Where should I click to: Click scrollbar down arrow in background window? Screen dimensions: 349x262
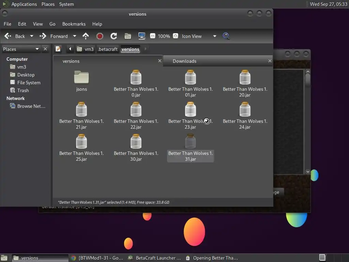point(308,172)
